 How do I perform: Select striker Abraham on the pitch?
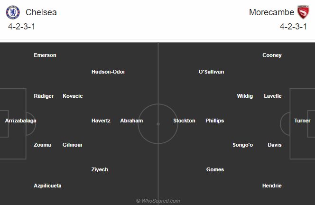click(131, 121)
